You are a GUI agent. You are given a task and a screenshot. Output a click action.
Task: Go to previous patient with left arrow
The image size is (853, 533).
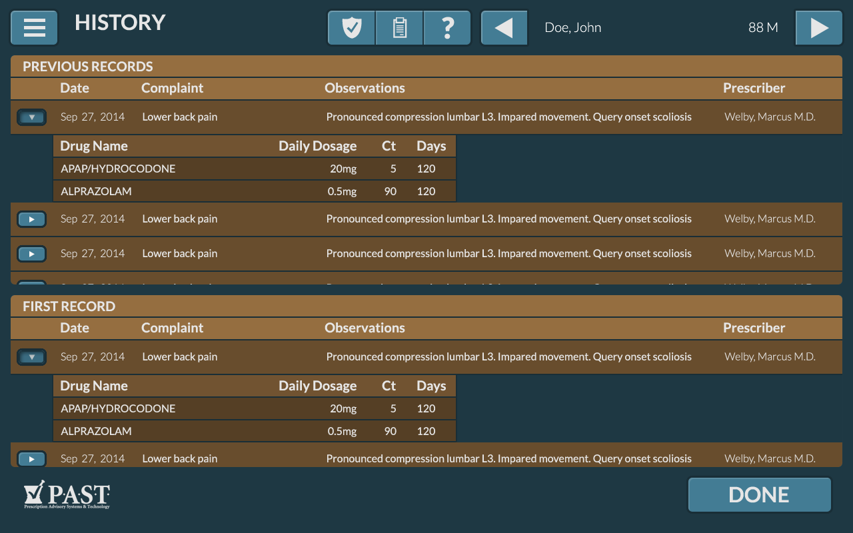click(504, 28)
